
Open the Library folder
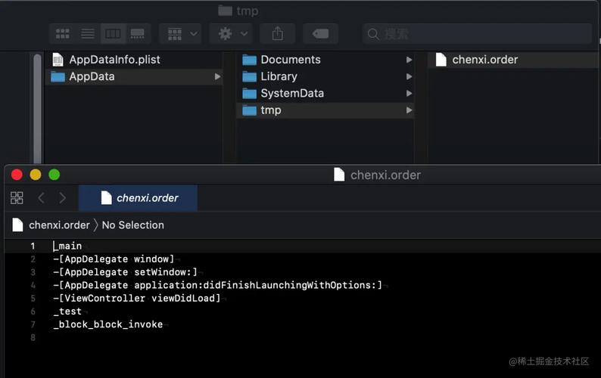pos(325,76)
